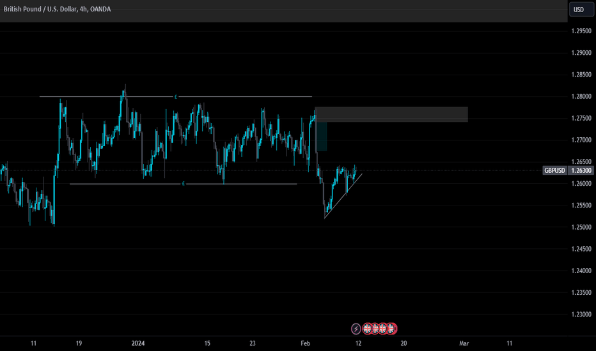Click the 1.29500 price axis label

[x=581, y=31]
